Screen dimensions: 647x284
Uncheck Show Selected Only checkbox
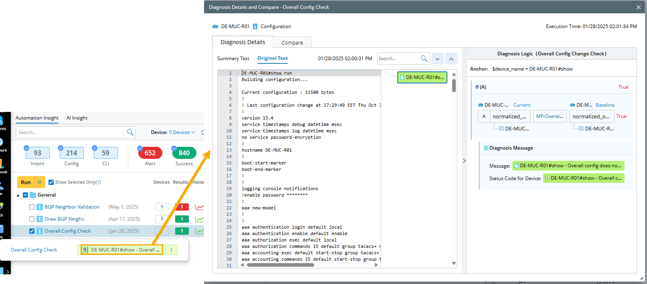pyautogui.click(x=51, y=182)
